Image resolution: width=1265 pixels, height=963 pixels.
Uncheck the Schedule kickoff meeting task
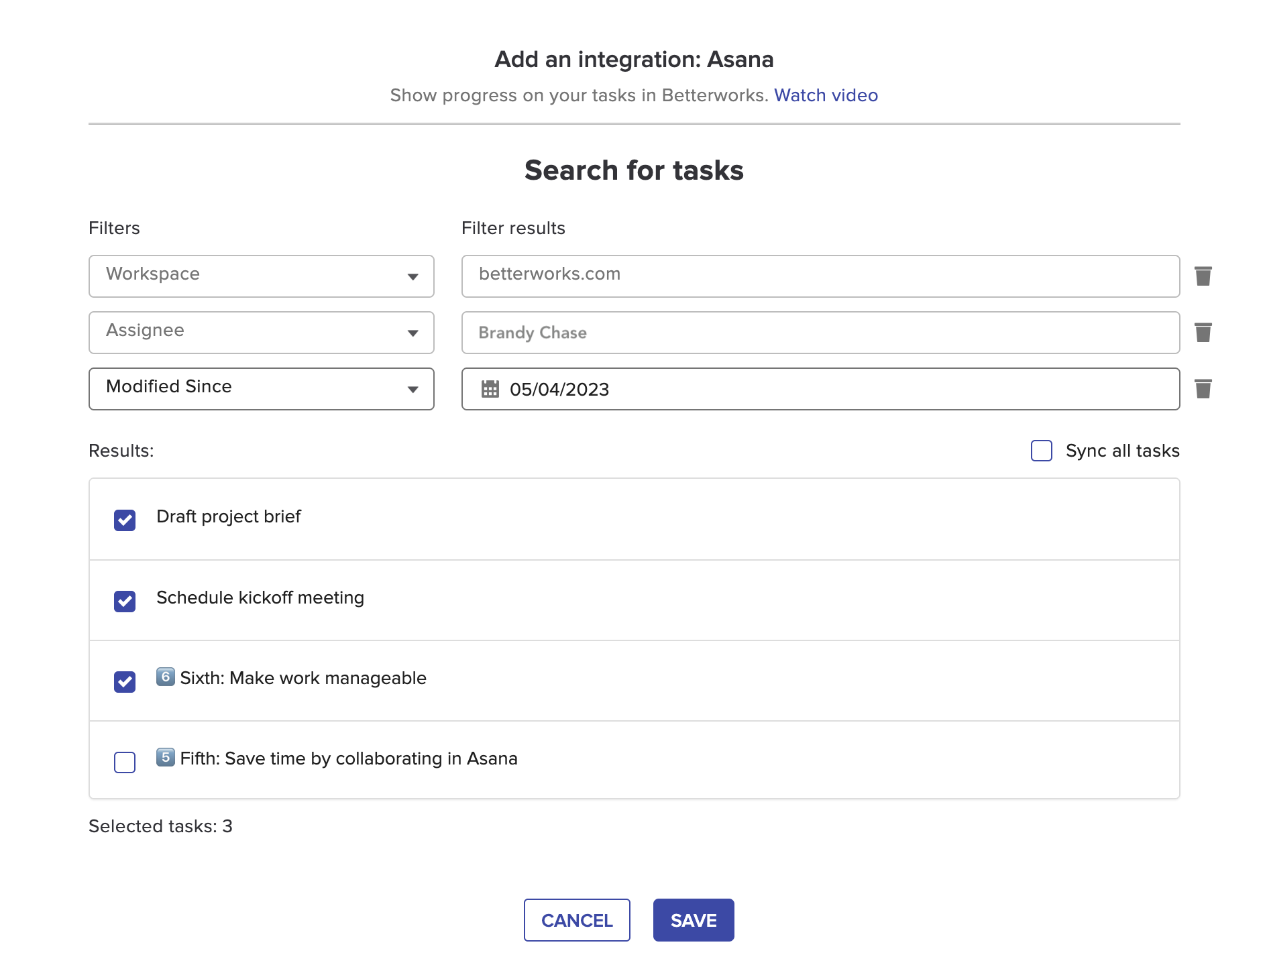(x=125, y=602)
